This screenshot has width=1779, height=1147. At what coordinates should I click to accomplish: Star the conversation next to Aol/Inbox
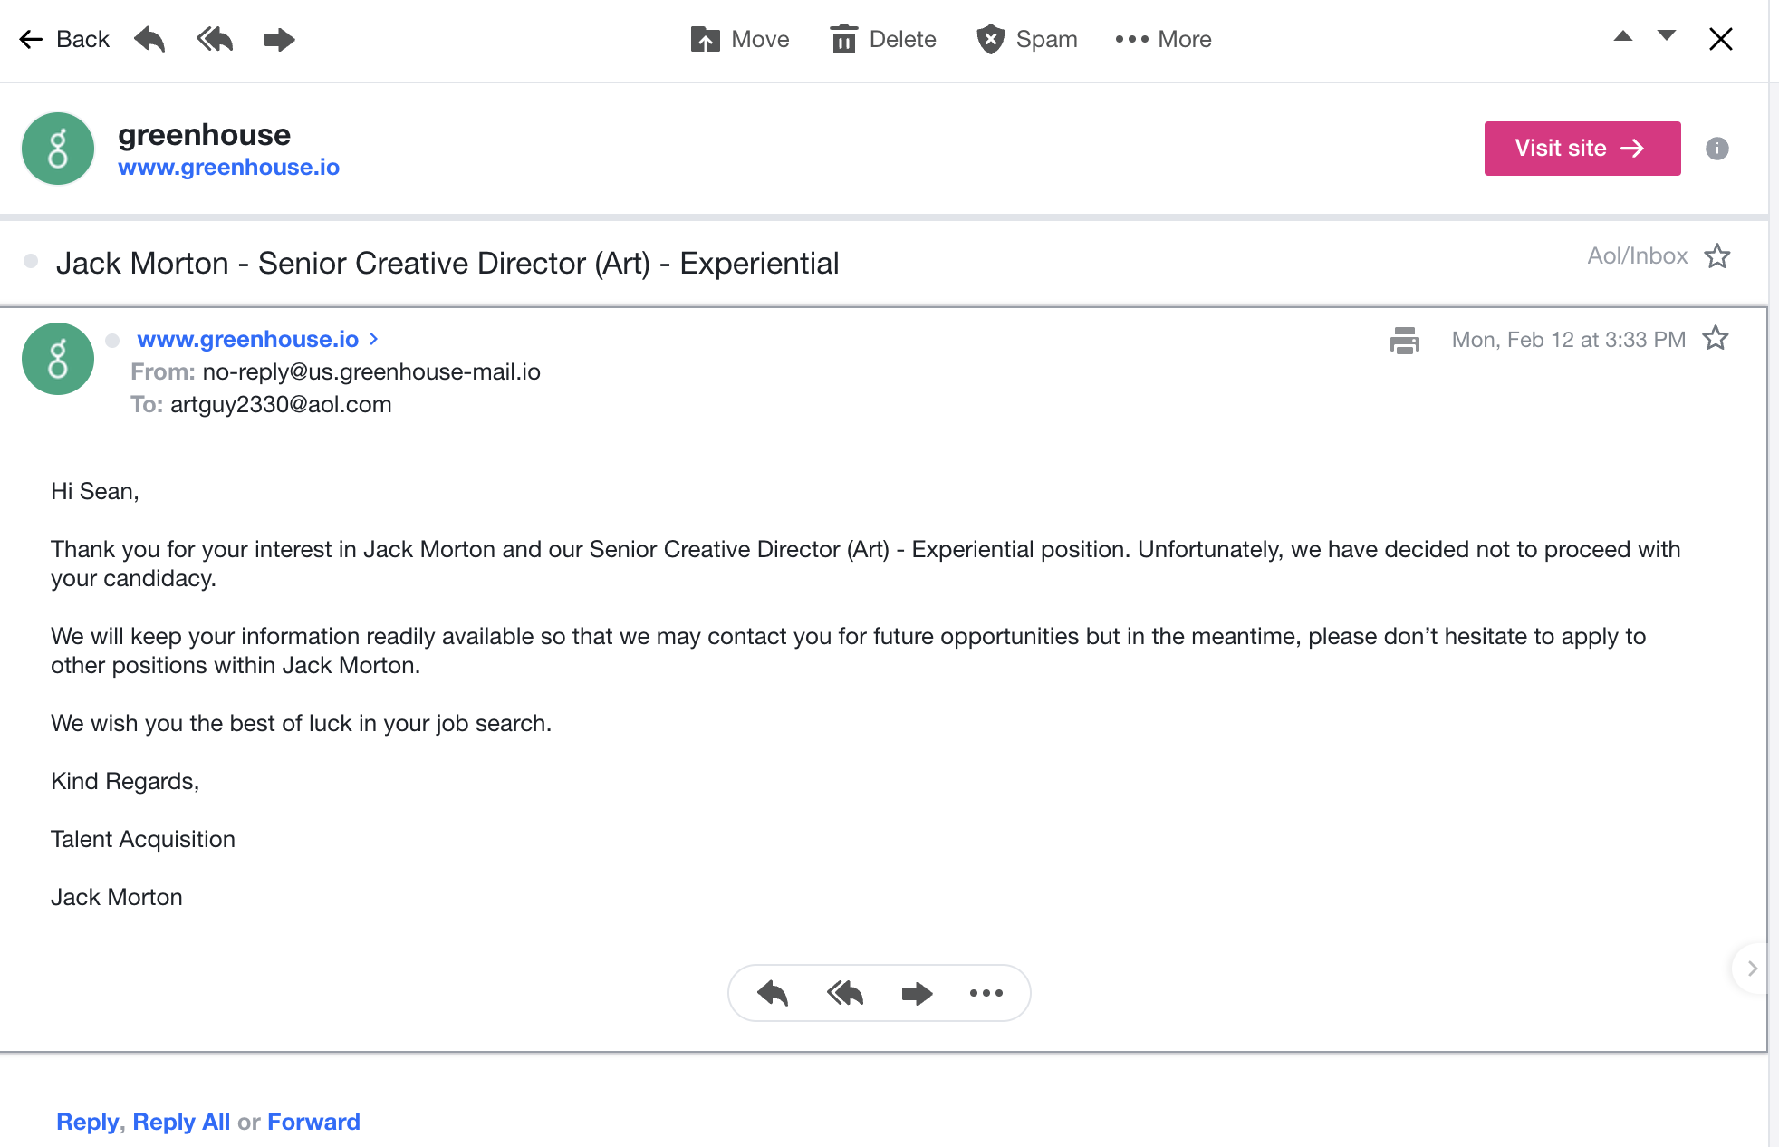point(1716,256)
